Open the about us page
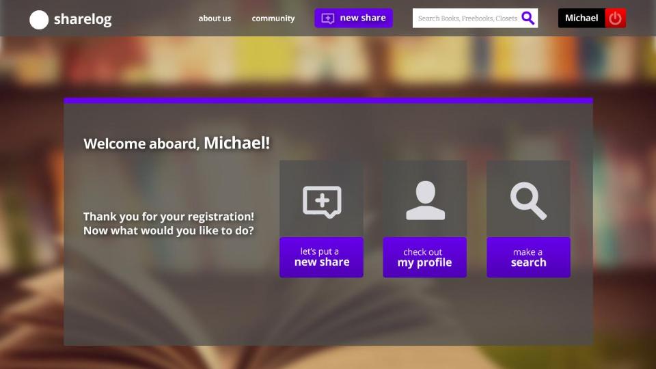This screenshot has width=656, height=369. click(x=215, y=18)
